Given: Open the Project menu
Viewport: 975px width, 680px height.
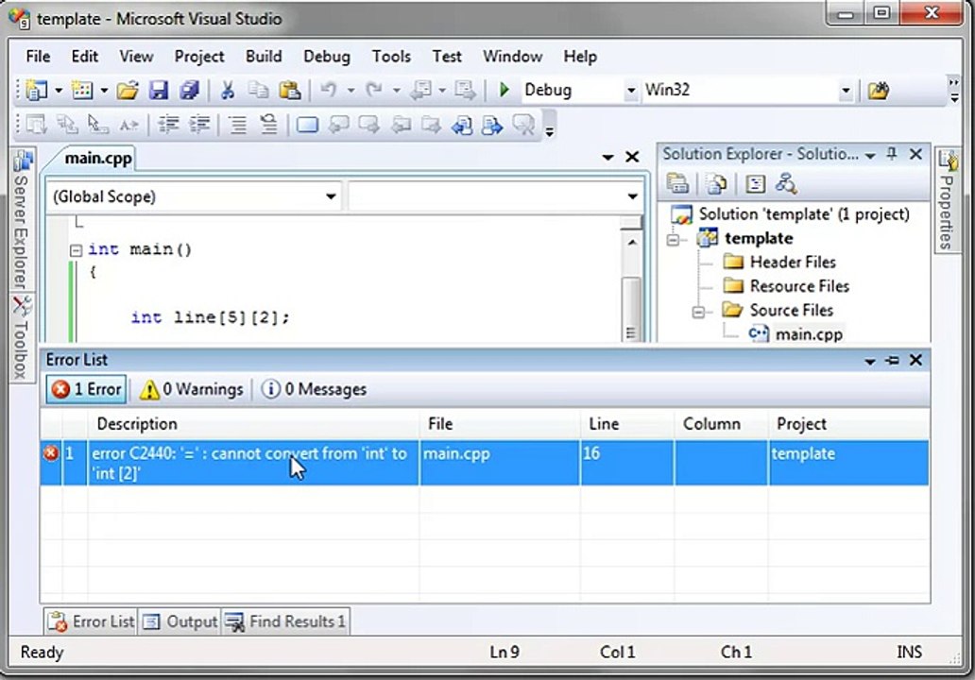Looking at the screenshot, I should click(x=199, y=57).
